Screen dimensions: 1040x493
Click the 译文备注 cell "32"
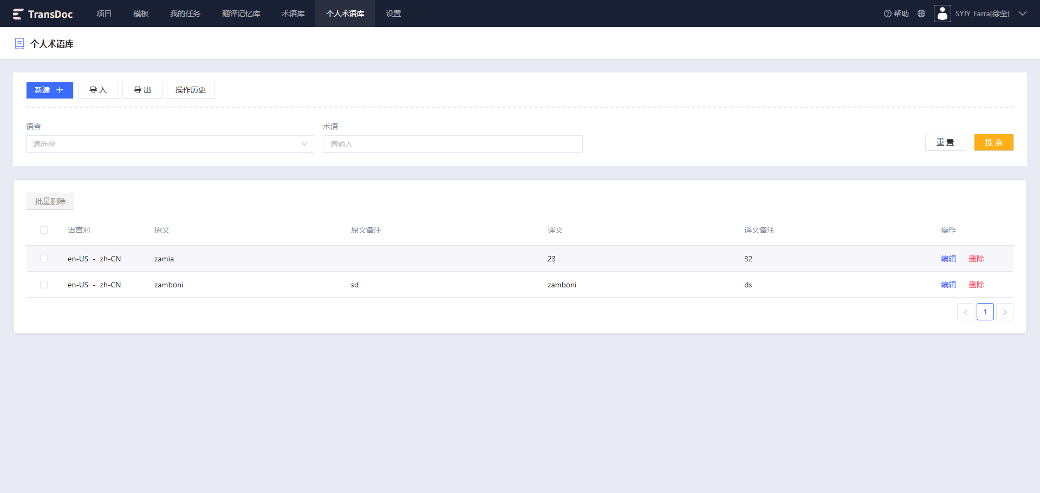[748, 259]
